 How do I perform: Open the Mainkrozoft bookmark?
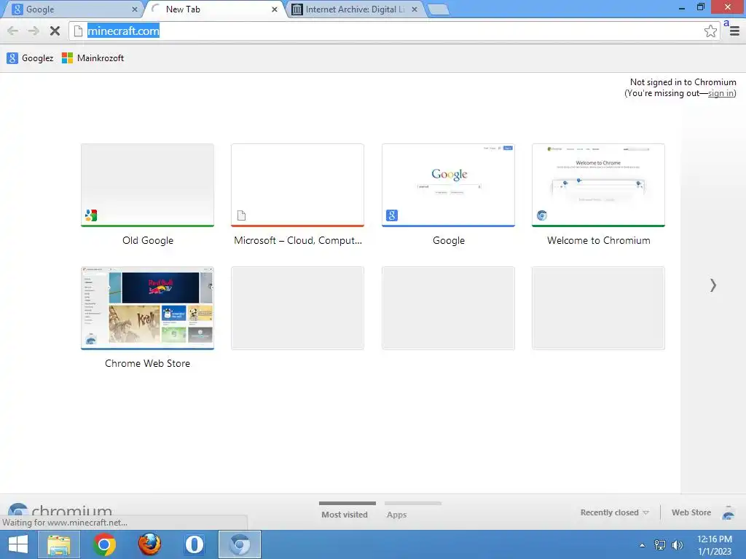93,58
